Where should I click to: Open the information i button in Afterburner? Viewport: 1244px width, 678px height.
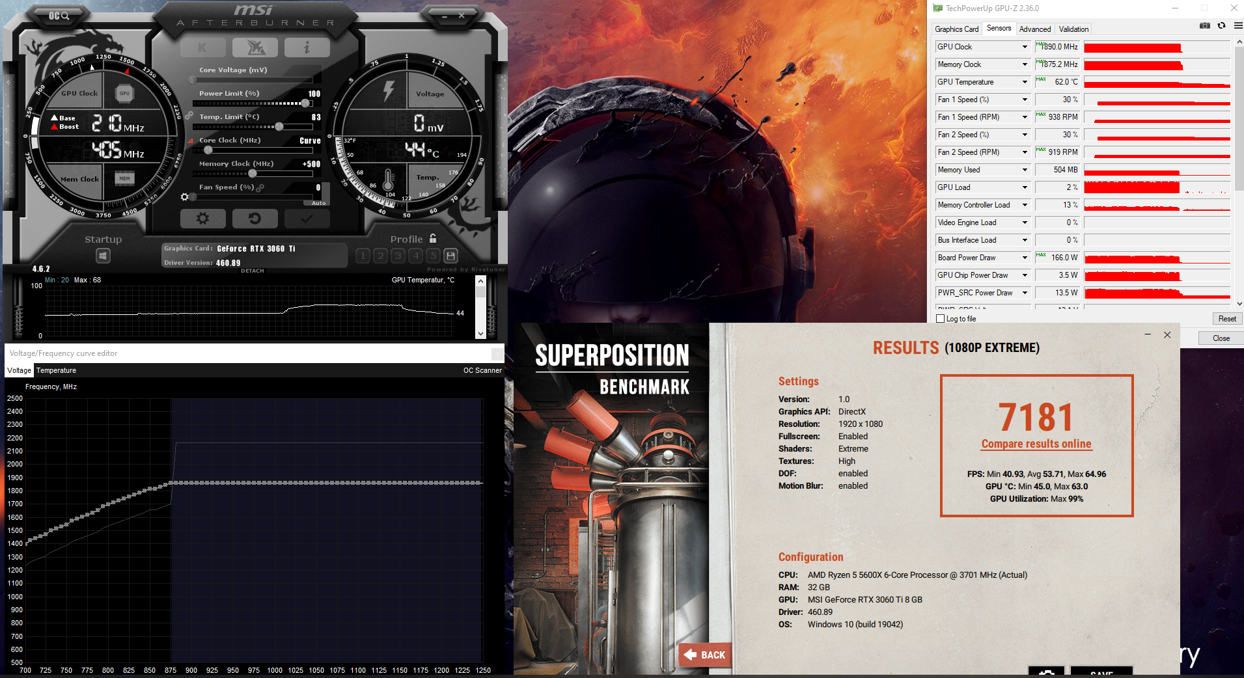pyautogui.click(x=307, y=47)
